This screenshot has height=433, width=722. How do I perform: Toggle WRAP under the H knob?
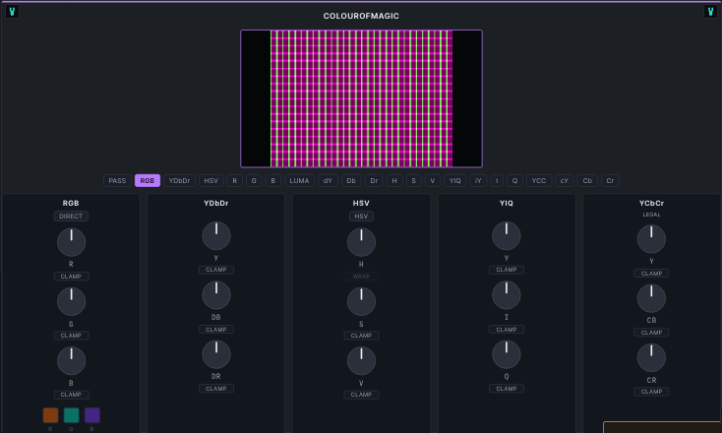pyautogui.click(x=361, y=277)
